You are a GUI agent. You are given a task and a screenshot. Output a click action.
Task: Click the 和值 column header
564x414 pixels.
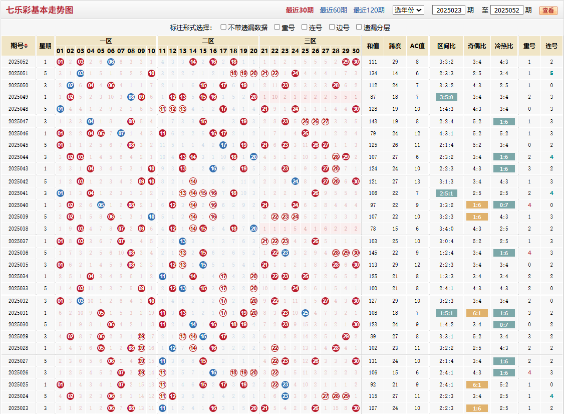tap(373, 46)
